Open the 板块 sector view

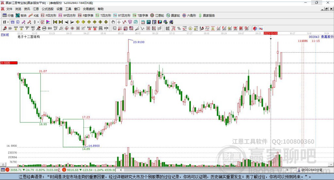coord(21,16)
